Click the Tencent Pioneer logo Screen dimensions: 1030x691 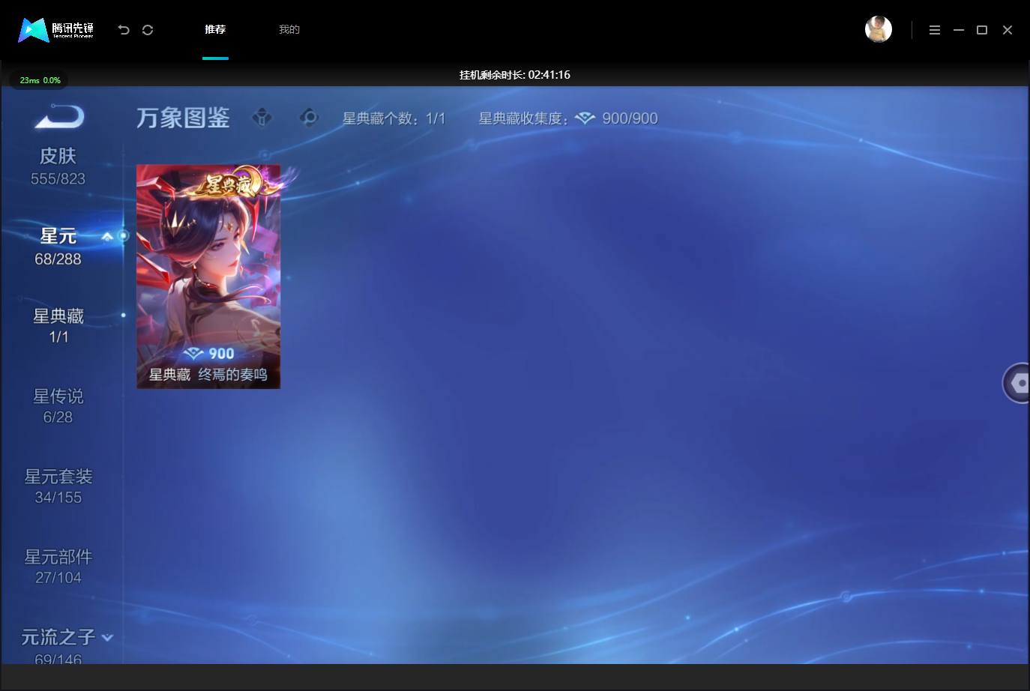(56, 30)
